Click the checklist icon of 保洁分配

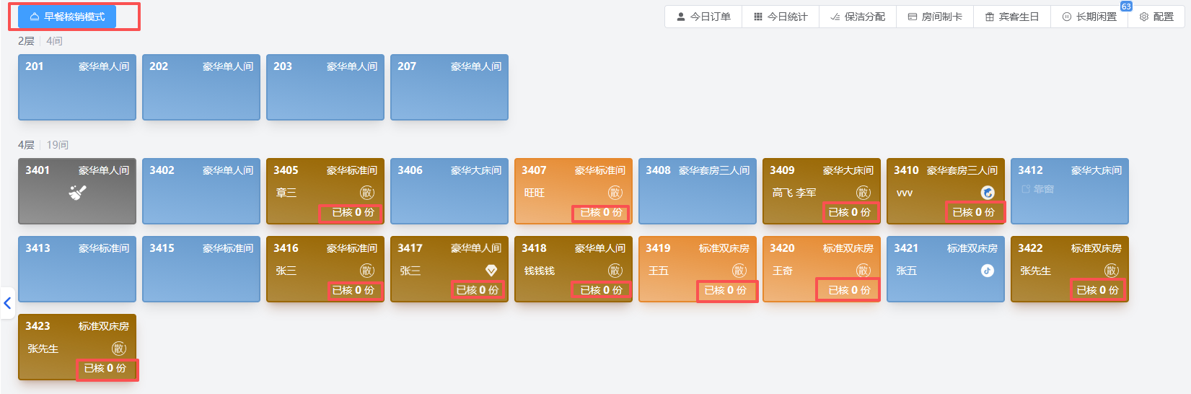click(835, 17)
